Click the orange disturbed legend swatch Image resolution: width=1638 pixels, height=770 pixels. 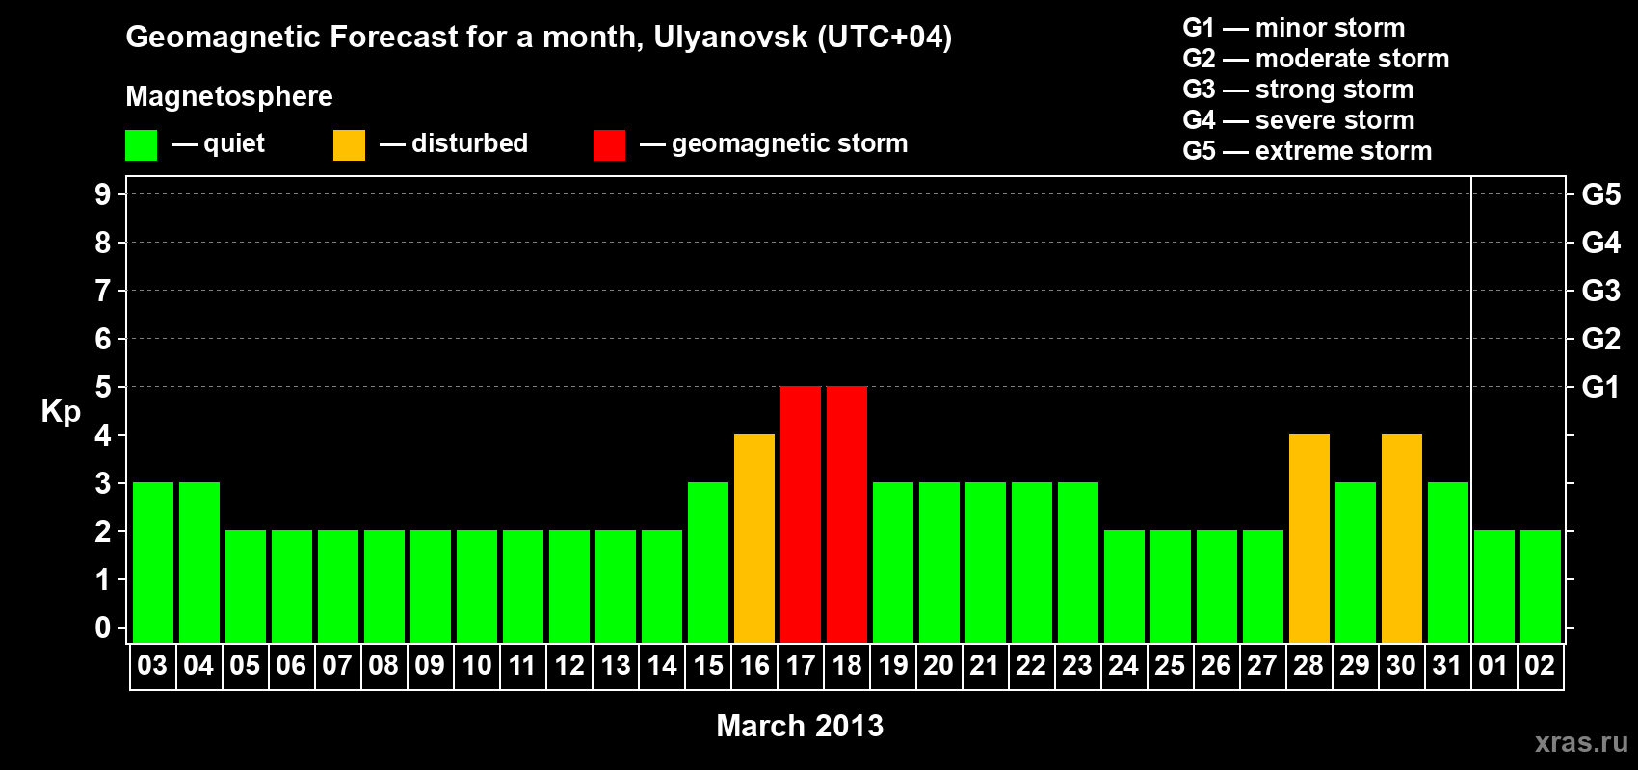[x=349, y=145]
